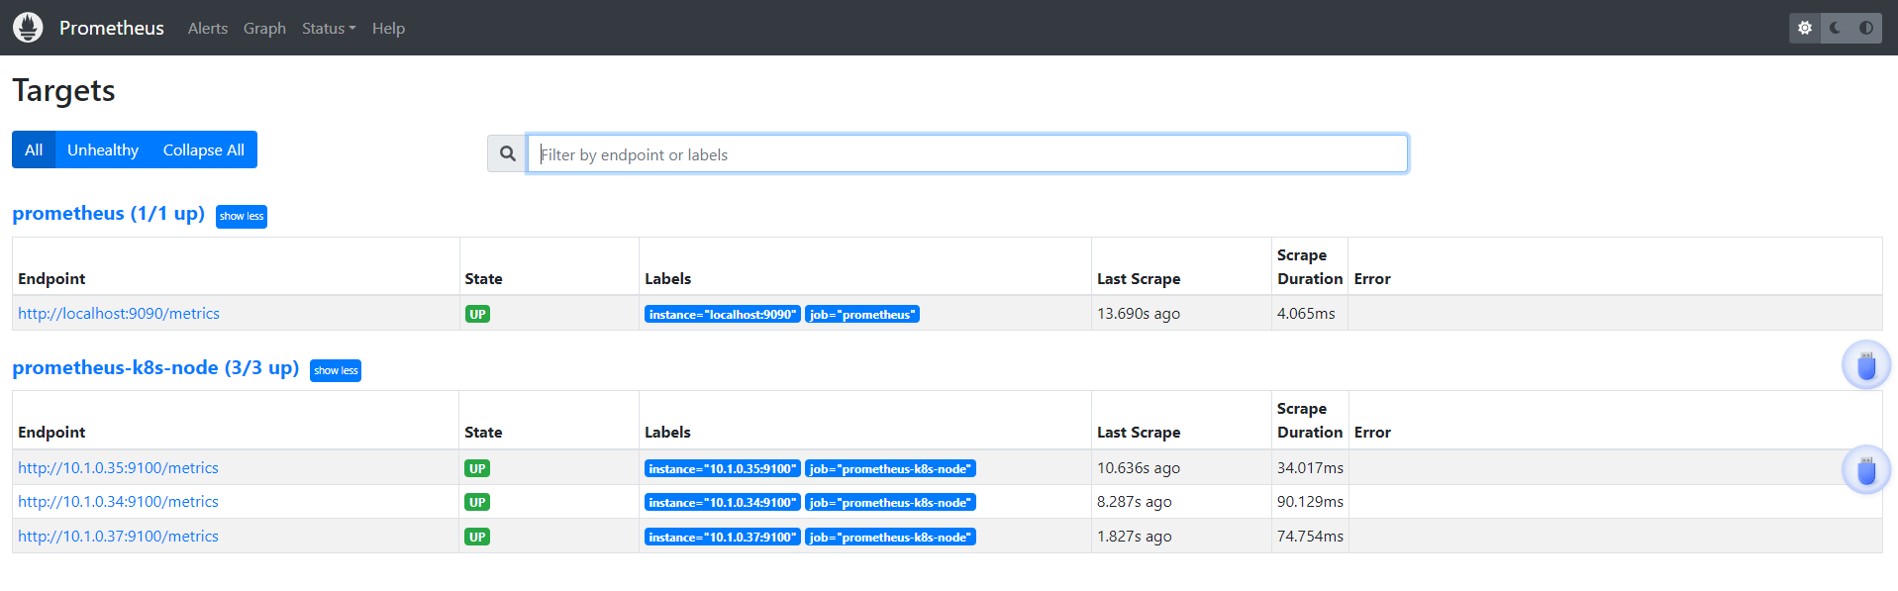Show only Unhealthy targets
The image size is (1898, 591).
coord(103,149)
